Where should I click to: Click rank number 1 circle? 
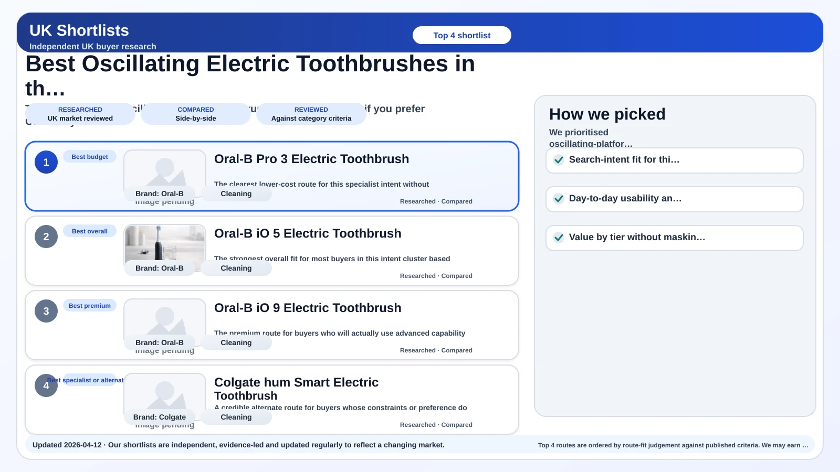tap(46, 162)
